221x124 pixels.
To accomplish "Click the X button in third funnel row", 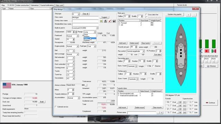I will click(180, 109).
